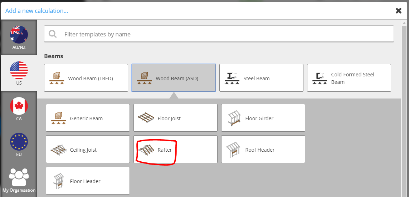Select the AU/NZ flag region
The image size is (409, 197).
pyautogui.click(x=19, y=37)
